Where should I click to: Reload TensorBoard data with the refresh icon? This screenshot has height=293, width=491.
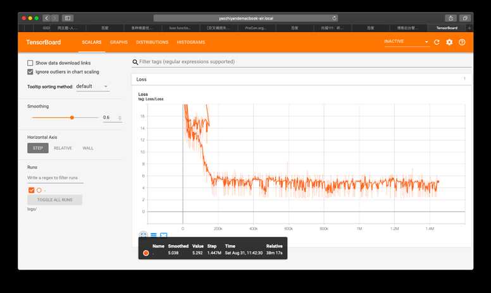pos(437,42)
